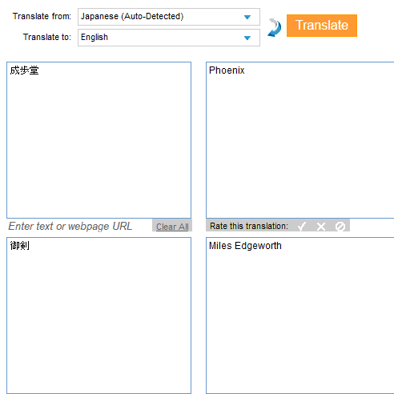Click the 'Enter text or webpage URL' hint

[x=70, y=227]
